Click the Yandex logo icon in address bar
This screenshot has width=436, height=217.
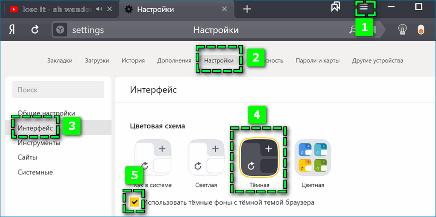61,30
